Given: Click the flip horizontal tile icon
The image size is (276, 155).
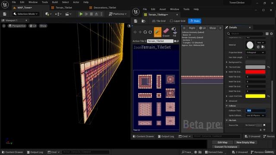Looking at the screenshot, I should pyautogui.click(x=135, y=32).
